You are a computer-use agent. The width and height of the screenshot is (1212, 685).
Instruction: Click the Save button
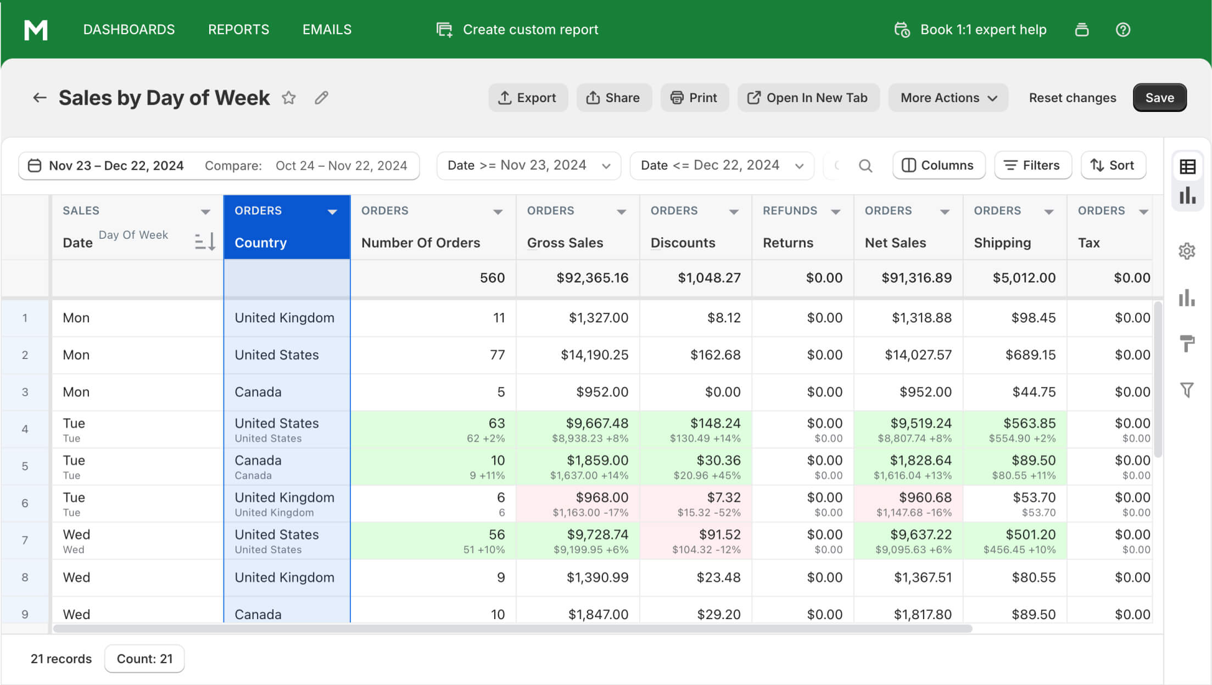tap(1160, 97)
